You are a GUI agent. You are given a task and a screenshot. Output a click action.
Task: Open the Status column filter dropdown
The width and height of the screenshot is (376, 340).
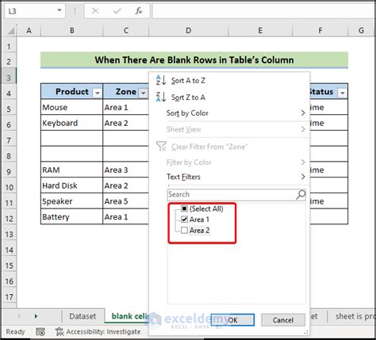[343, 93]
